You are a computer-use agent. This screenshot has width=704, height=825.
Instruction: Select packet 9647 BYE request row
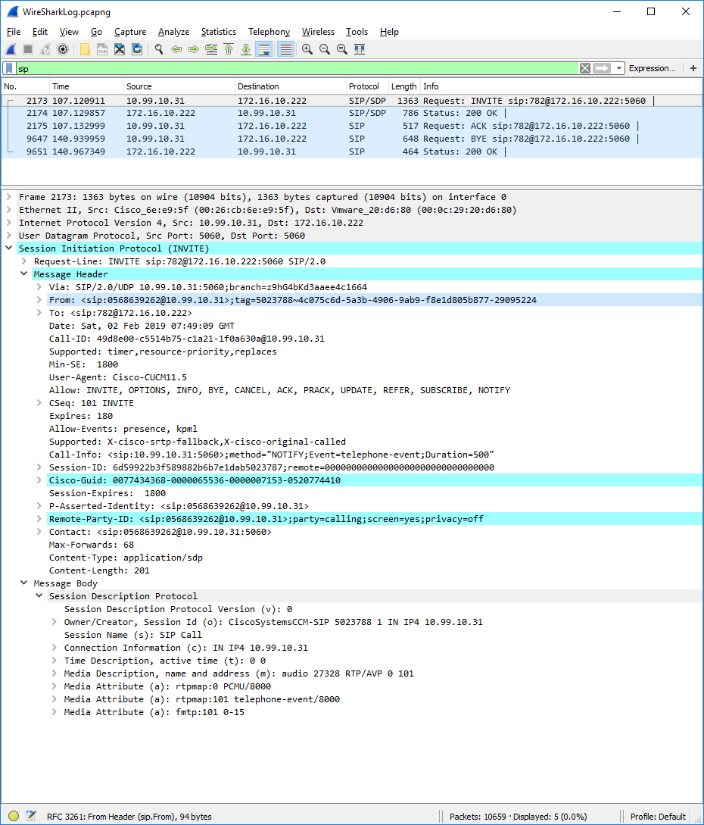[x=303, y=139]
